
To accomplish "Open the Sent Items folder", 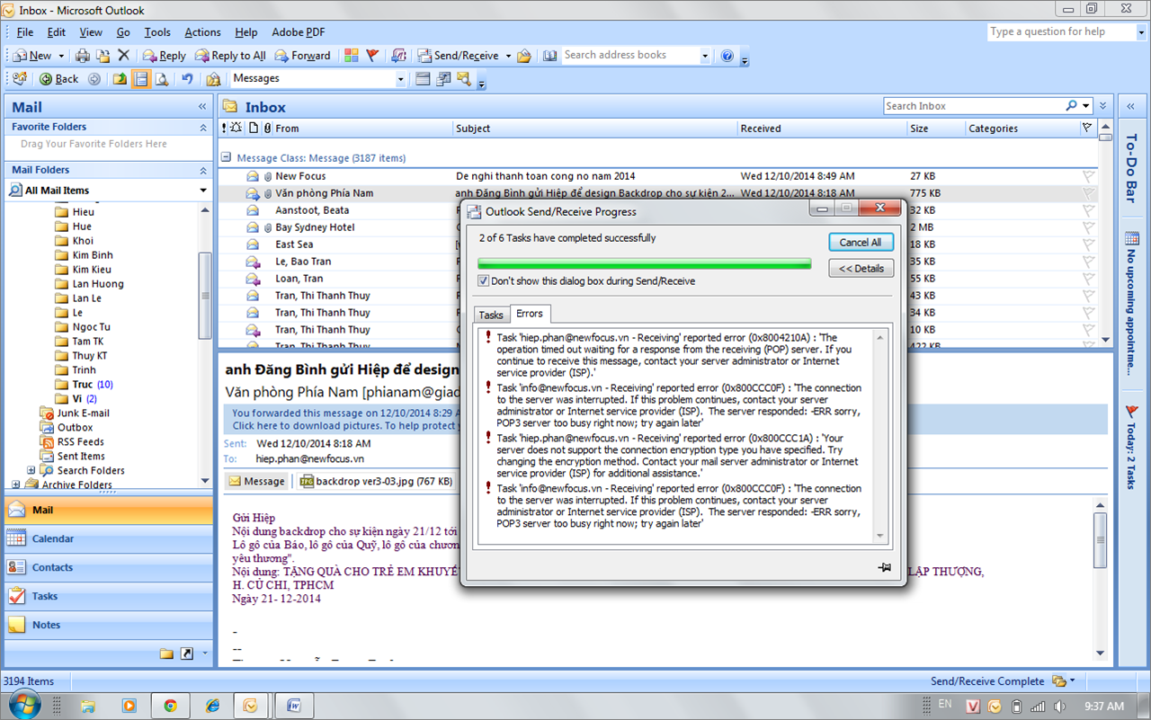I will (81, 457).
